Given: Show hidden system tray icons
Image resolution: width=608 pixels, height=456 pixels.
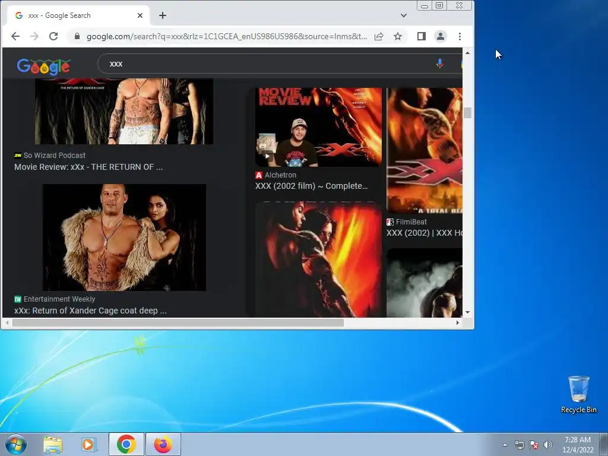Looking at the screenshot, I should pos(505,445).
